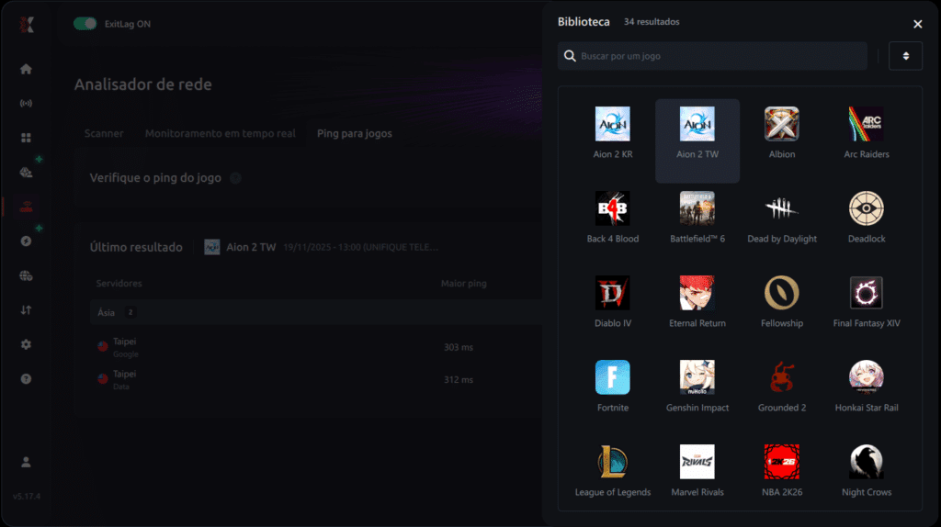Select NBA 2K26 game icon

coord(782,462)
